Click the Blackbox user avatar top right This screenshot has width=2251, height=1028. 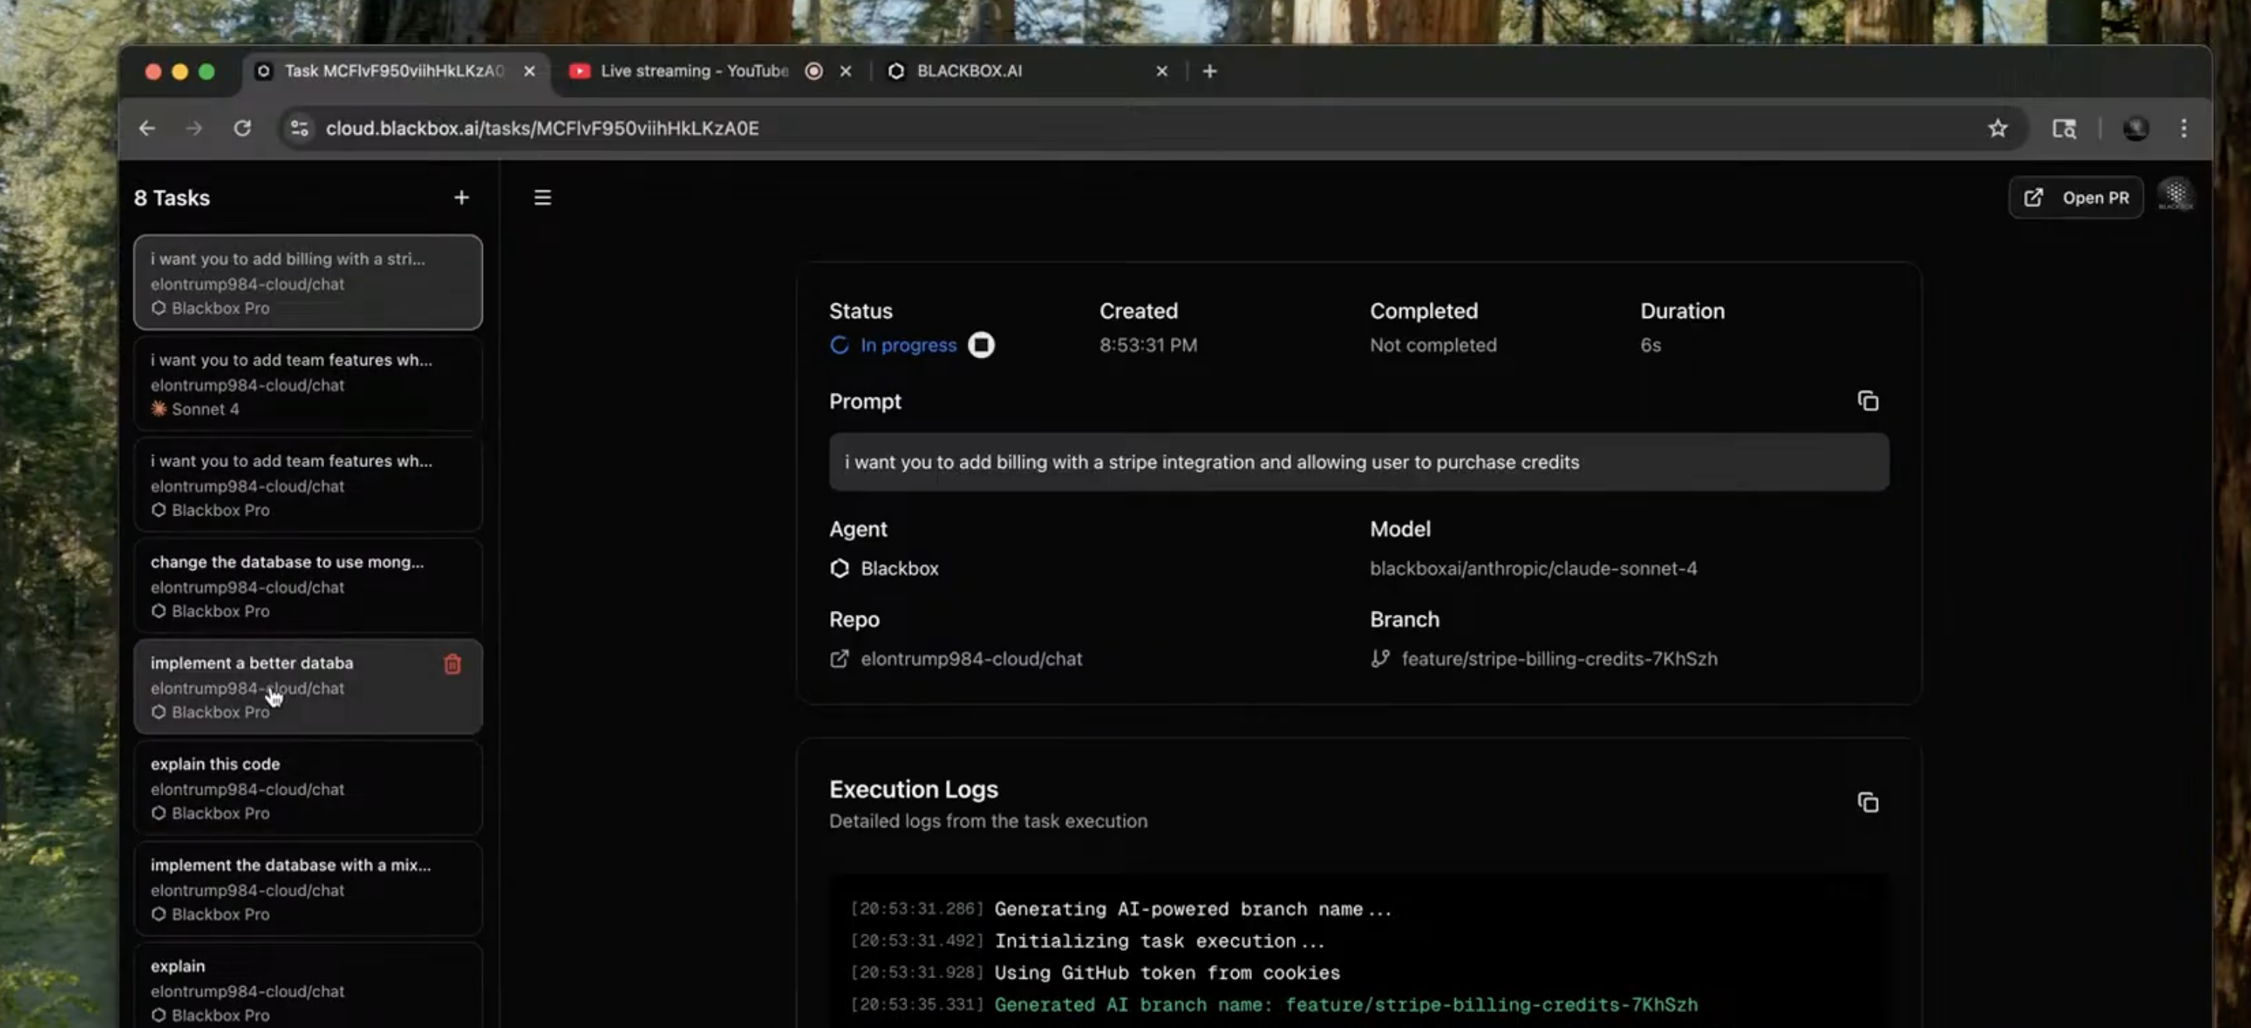[2175, 195]
